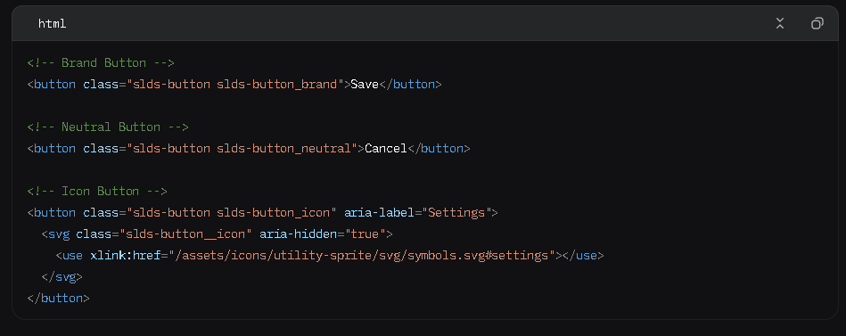Click the '<!-- Icon Button -->' comment
The height and width of the screenshot is (336, 846).
[x=97, y=191]
